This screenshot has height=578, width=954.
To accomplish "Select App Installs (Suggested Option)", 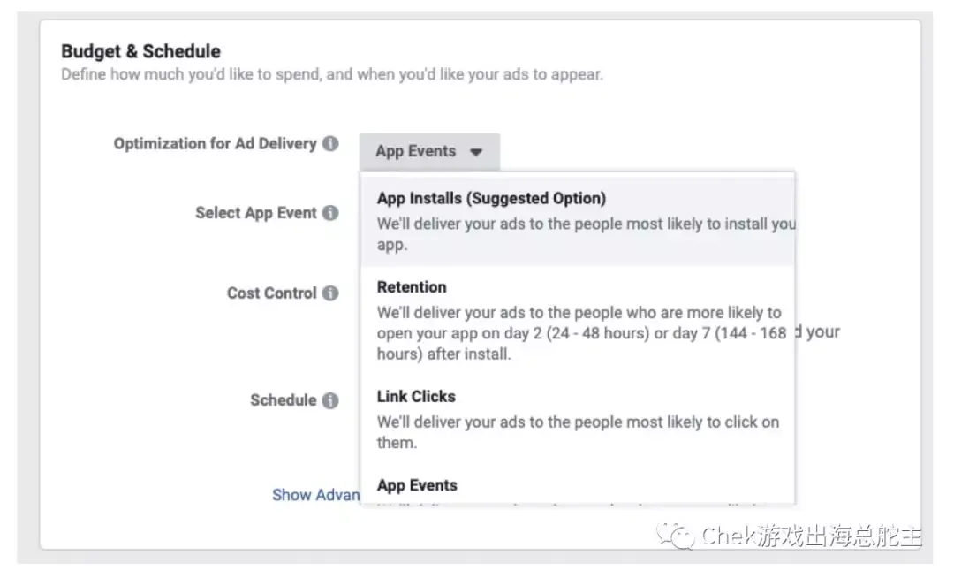I will [578, 220].
